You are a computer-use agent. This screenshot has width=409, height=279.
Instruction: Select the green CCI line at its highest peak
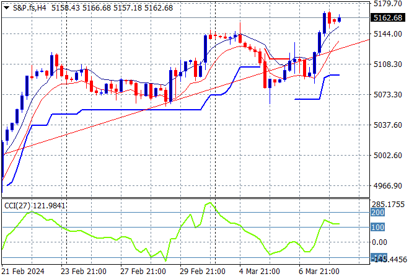point(211,203)
